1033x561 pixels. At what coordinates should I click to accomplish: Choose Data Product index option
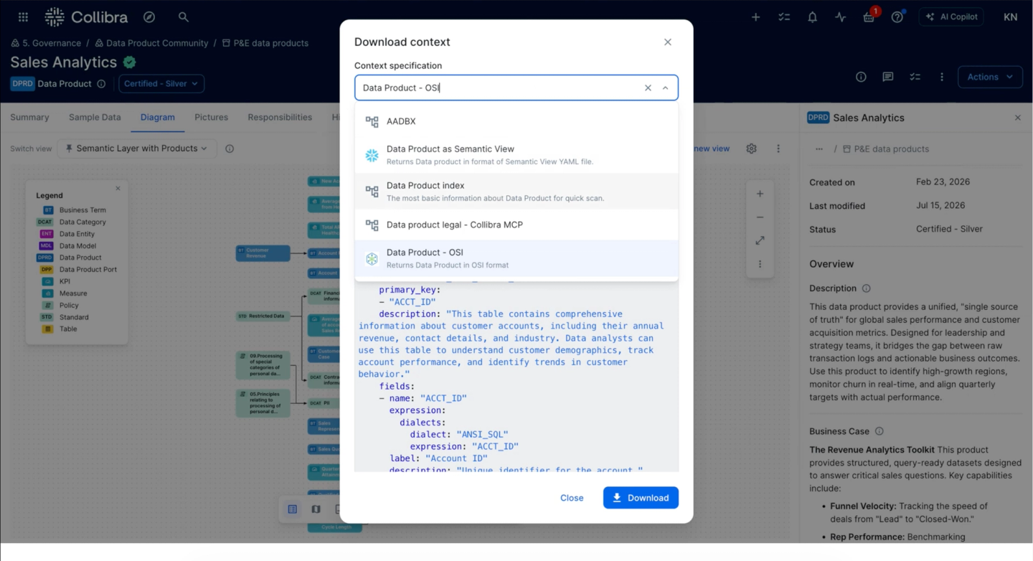pyautogui.click(x=516, y=192)
